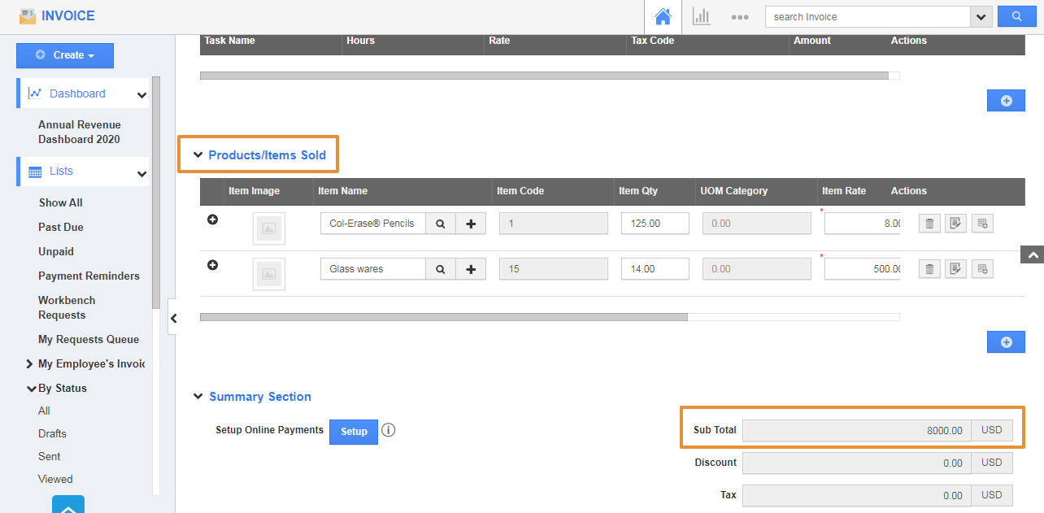Collapse the Products/Items Sold section

click(198, 155)
